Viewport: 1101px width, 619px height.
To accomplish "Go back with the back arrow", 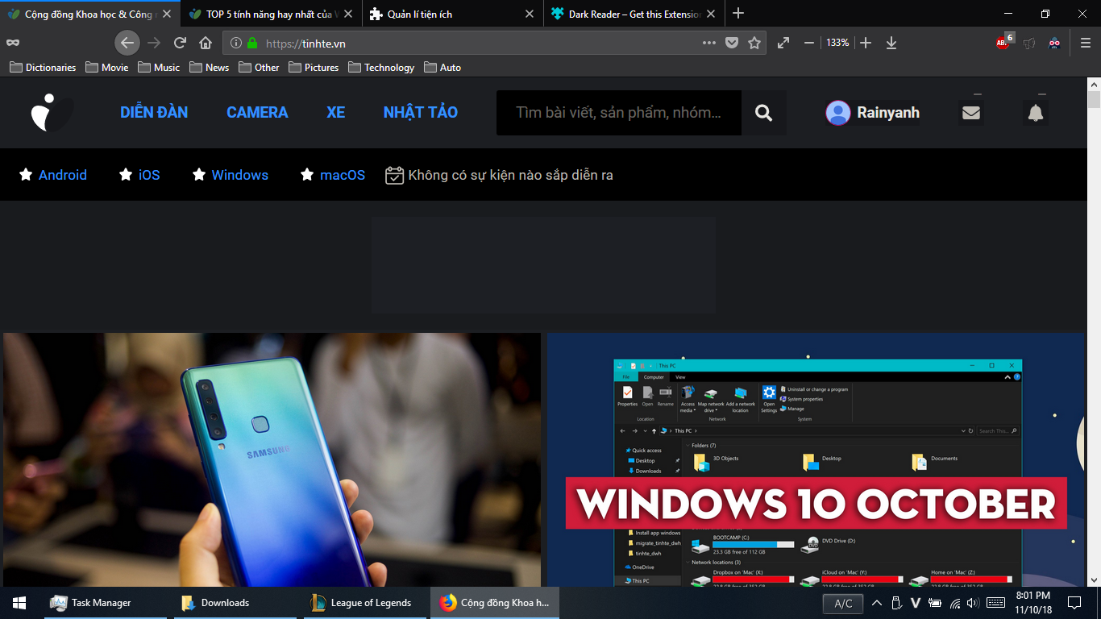I will (x=127, y=43).
